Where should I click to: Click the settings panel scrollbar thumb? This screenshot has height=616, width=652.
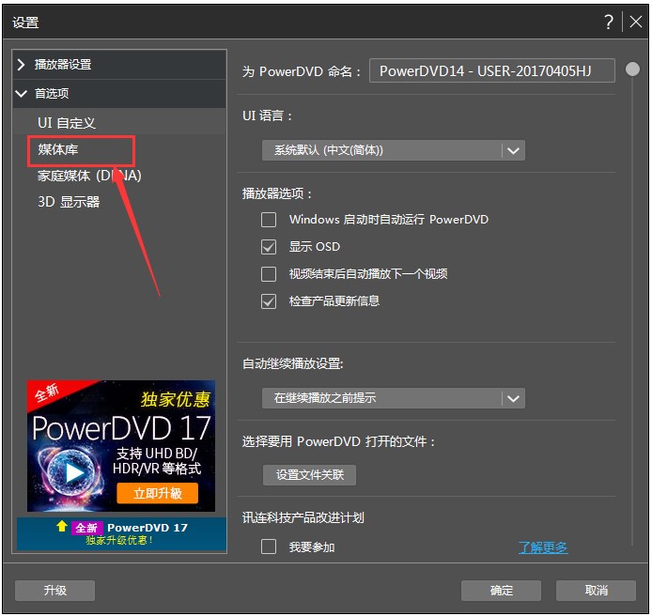(x=633, y=69)
